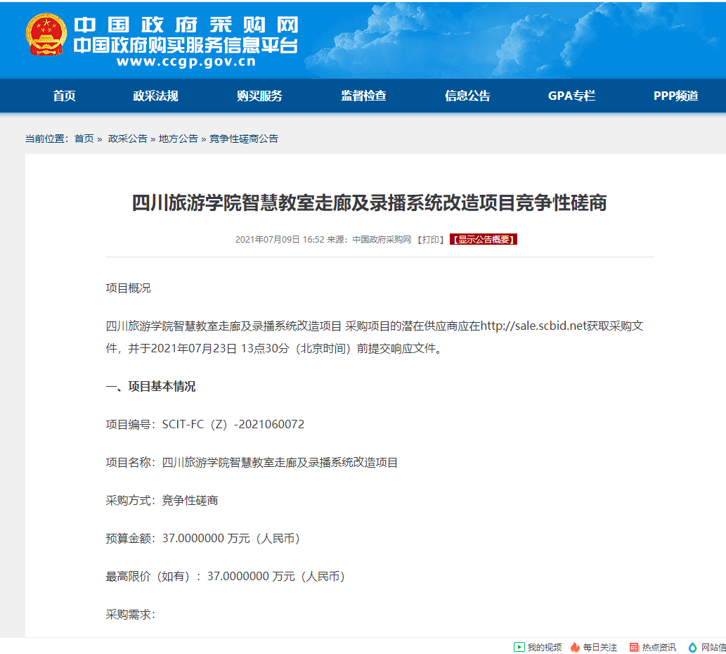
Task: Go to 监督检查 section
Action: click(363, 96)
